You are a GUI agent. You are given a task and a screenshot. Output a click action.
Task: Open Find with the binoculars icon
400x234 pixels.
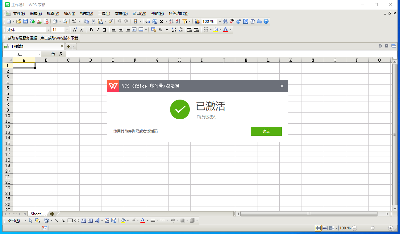click(225, 21)
